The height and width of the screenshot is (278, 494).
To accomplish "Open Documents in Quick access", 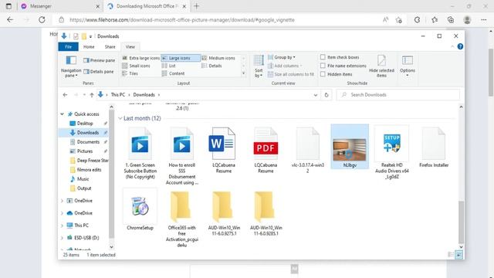I will point(88,142).
